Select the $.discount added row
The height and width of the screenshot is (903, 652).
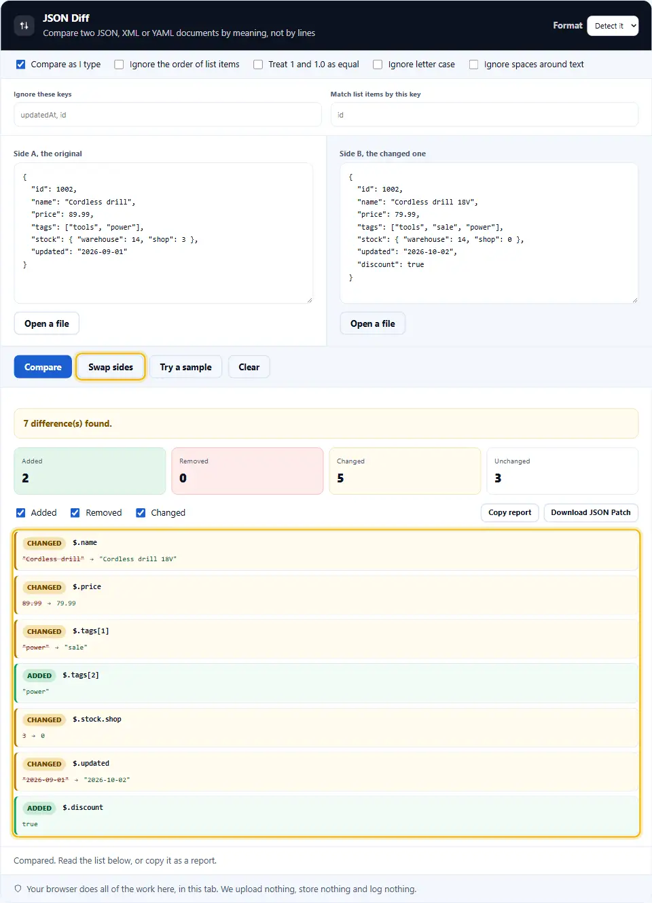coord(326,815)
